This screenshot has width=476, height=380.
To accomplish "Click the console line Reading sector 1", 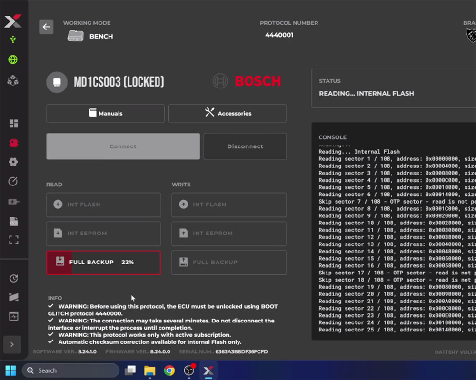I will click(397, 159).
